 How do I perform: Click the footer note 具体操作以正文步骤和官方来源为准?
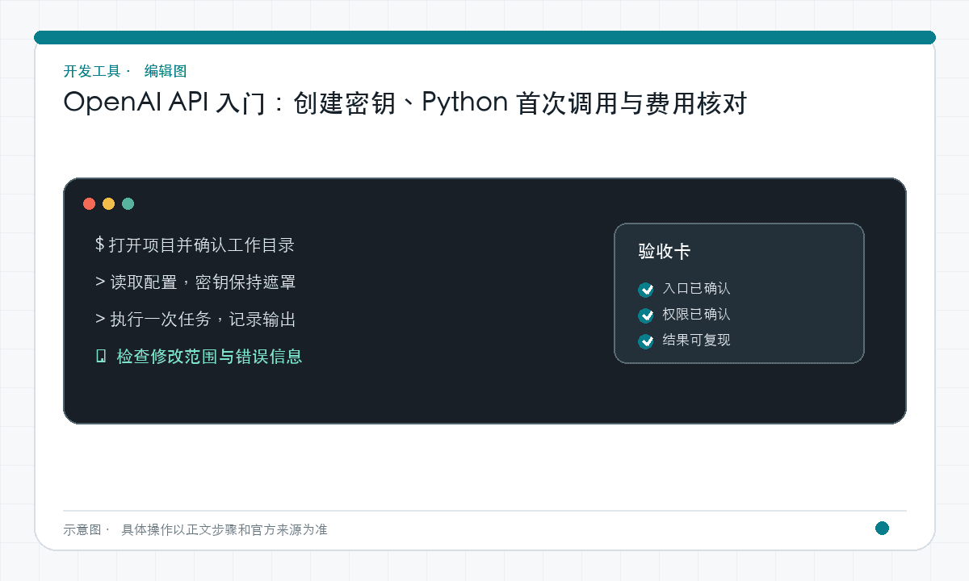(224, 529)
